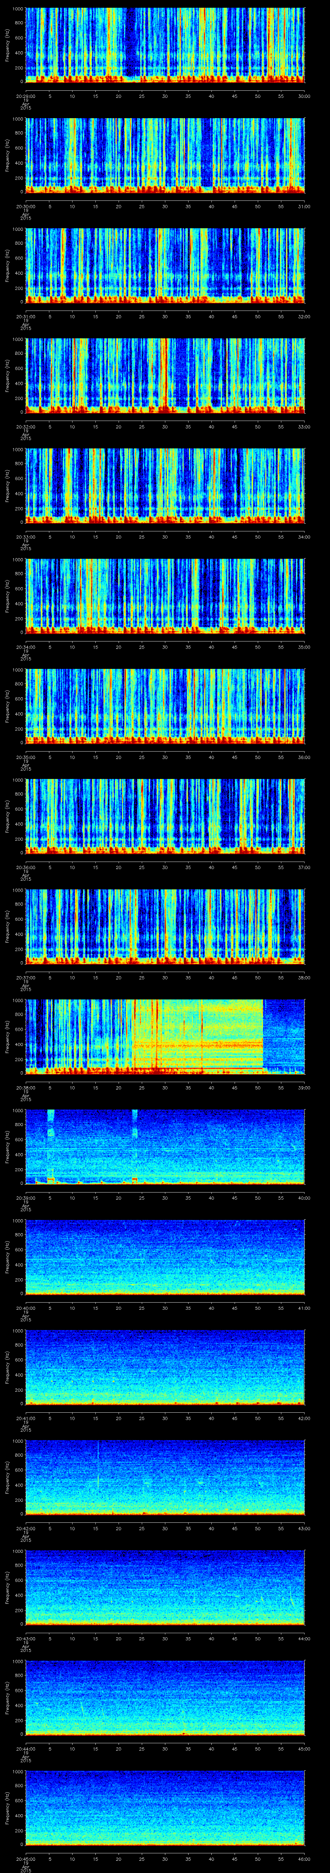330x1873 pixels.
Task: Click the 1000 Hz tick on 20:40 spectrogram
Action: (17, 1221)
